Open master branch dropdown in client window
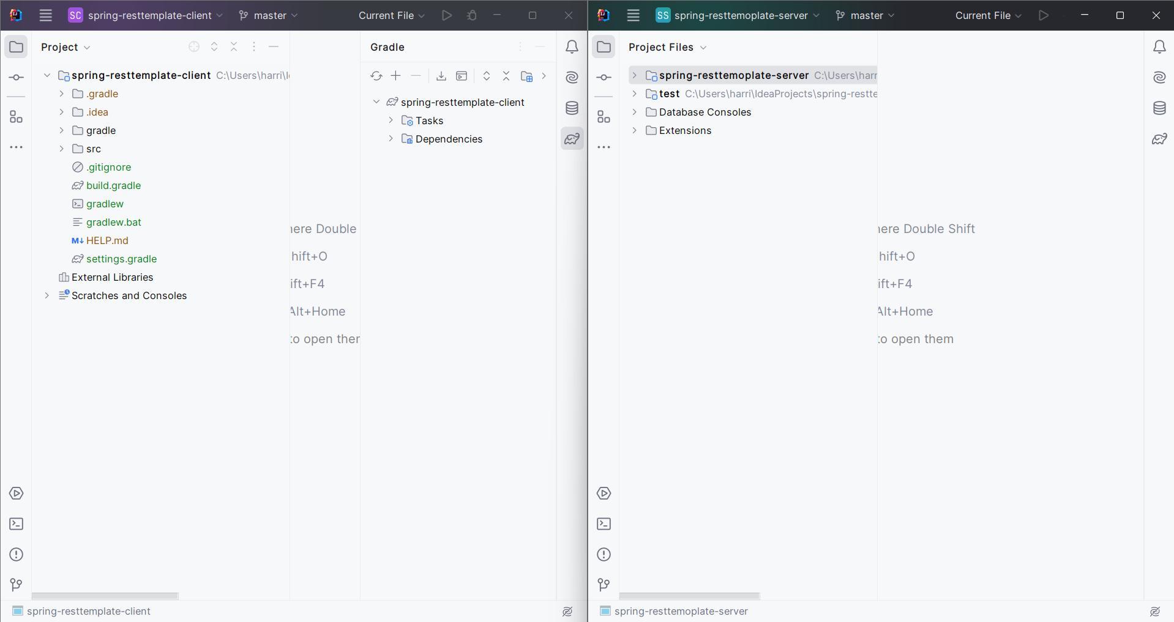Screen dimensions: 1174x622 pos(268,15)
